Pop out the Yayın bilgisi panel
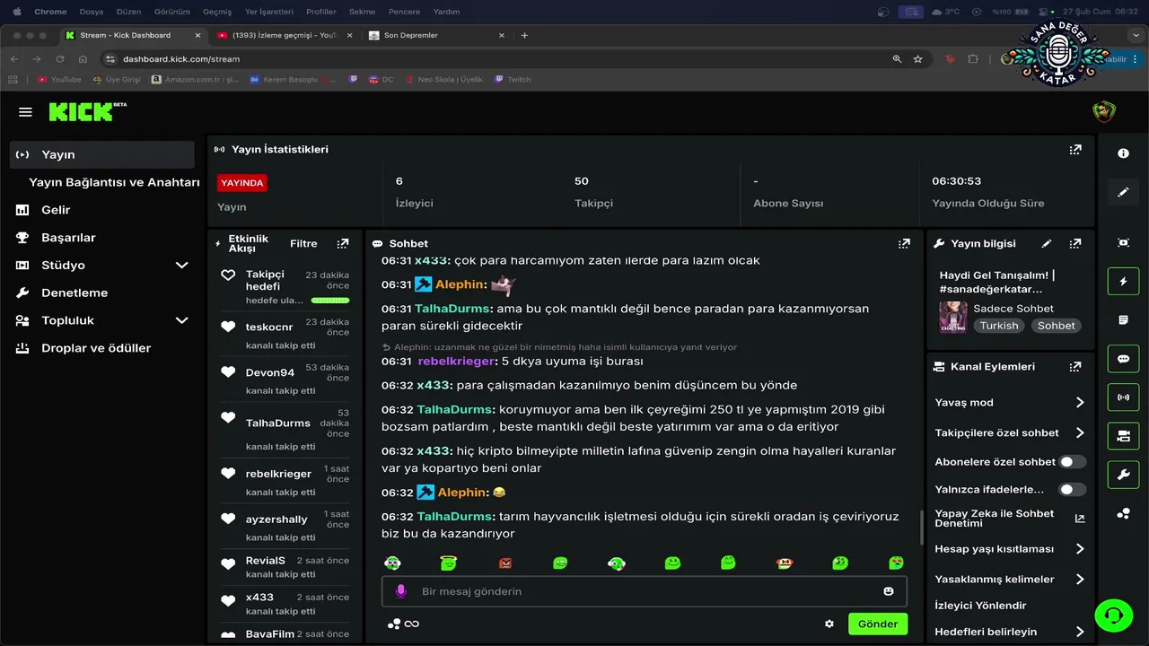Viewport: 1149px width, 646px height. coord(1075,243)
